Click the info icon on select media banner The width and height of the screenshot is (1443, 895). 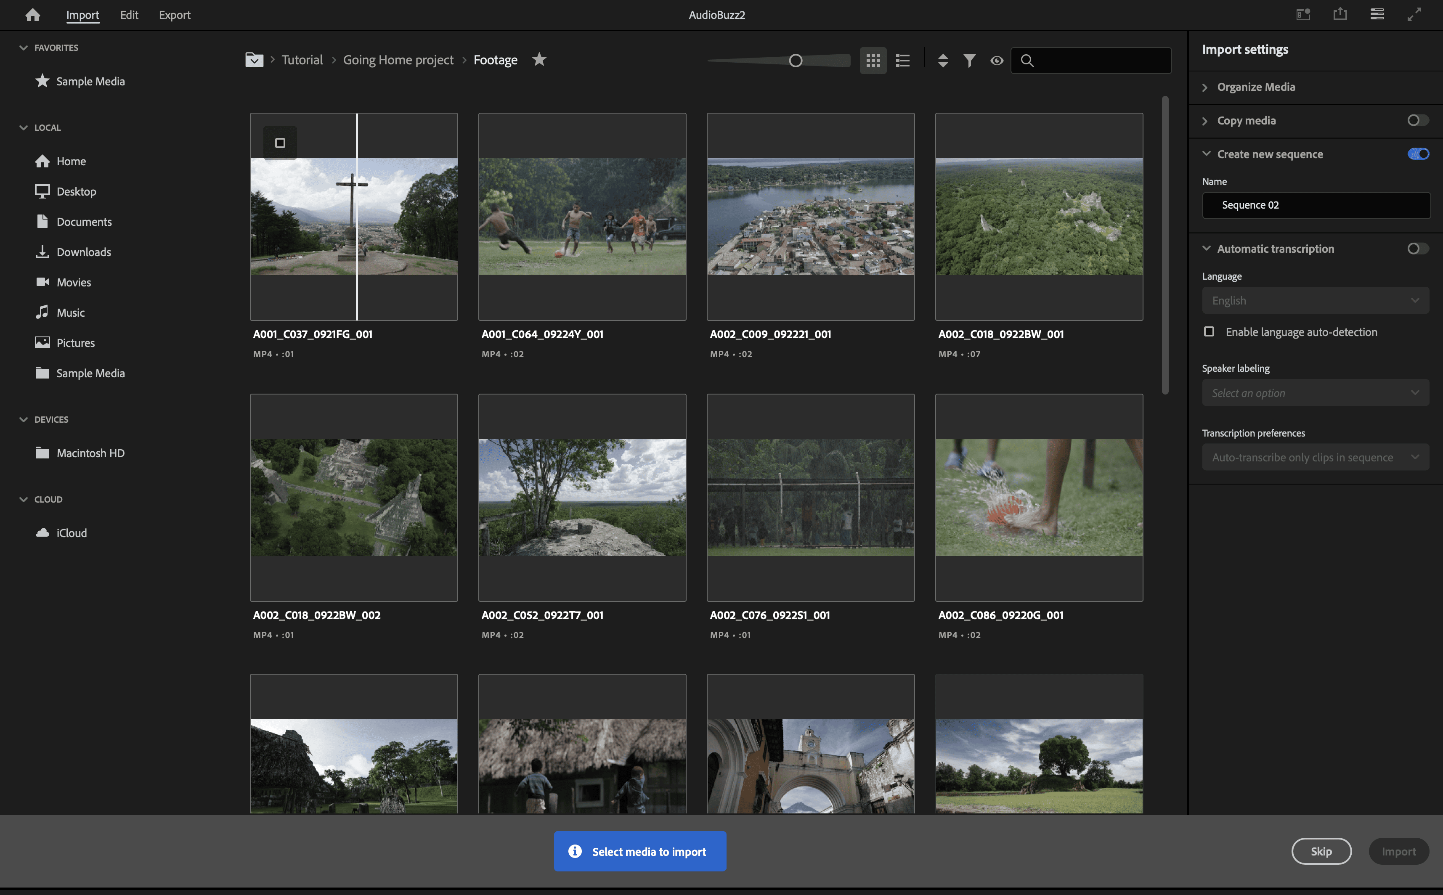pos(574,850)
